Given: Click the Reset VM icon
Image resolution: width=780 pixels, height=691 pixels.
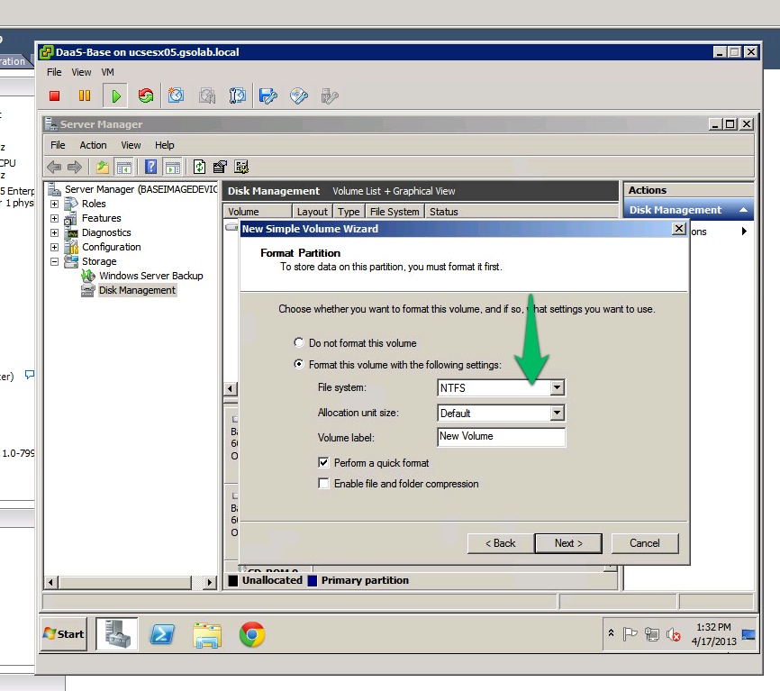Looking at the screenshot, I should tap(146, 96).
